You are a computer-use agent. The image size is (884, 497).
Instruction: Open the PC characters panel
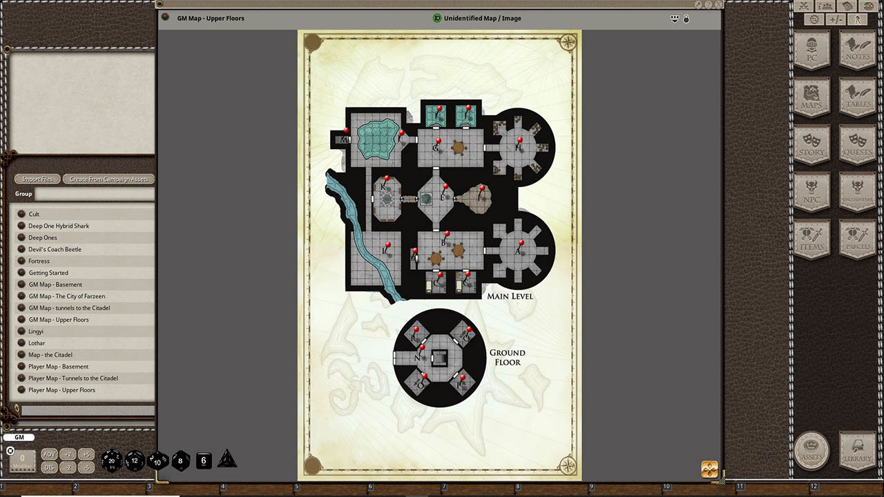(x=811, y=50)
